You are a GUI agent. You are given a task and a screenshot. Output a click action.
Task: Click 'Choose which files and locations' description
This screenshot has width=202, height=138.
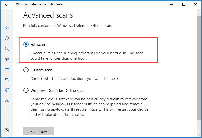pos(75,79)
